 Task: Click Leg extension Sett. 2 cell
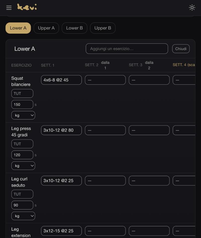coord(105,231)
